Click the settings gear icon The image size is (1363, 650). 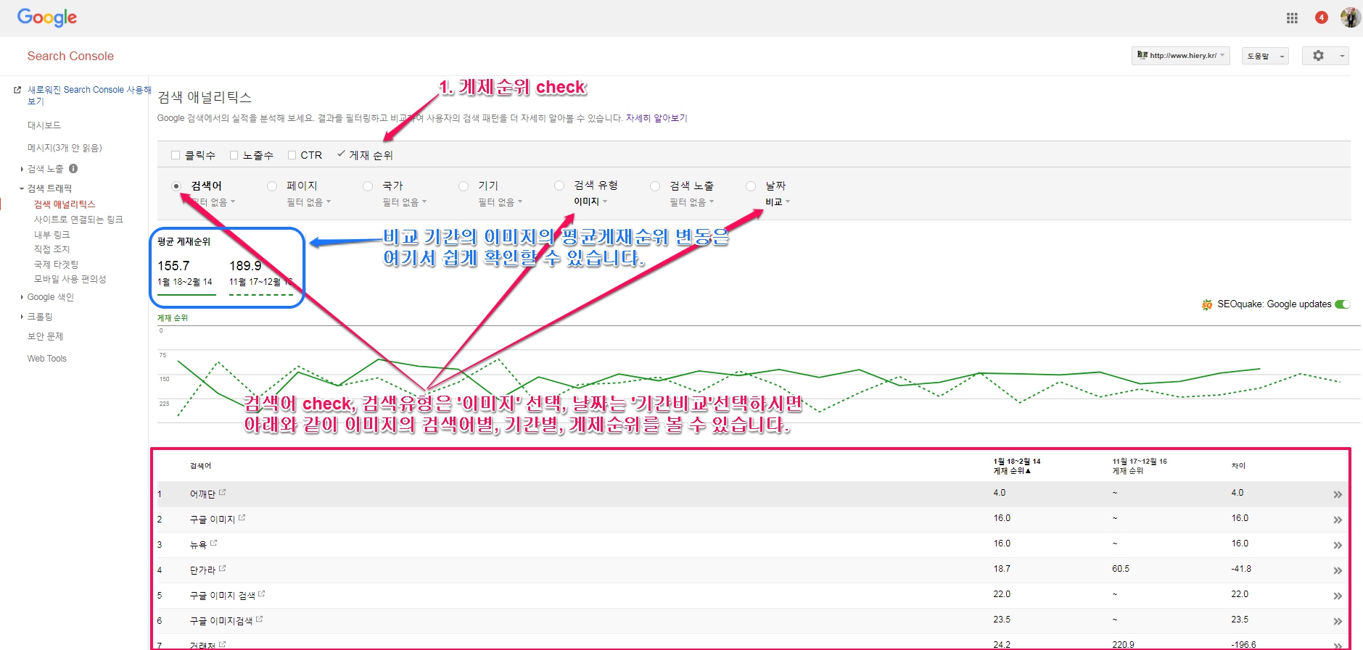[1318, 56]
